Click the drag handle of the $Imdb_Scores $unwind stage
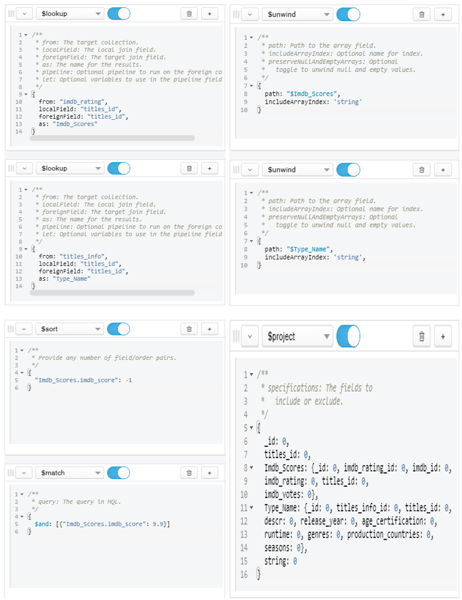The width and height of the screenshot is (462, 600). [236, 14]
